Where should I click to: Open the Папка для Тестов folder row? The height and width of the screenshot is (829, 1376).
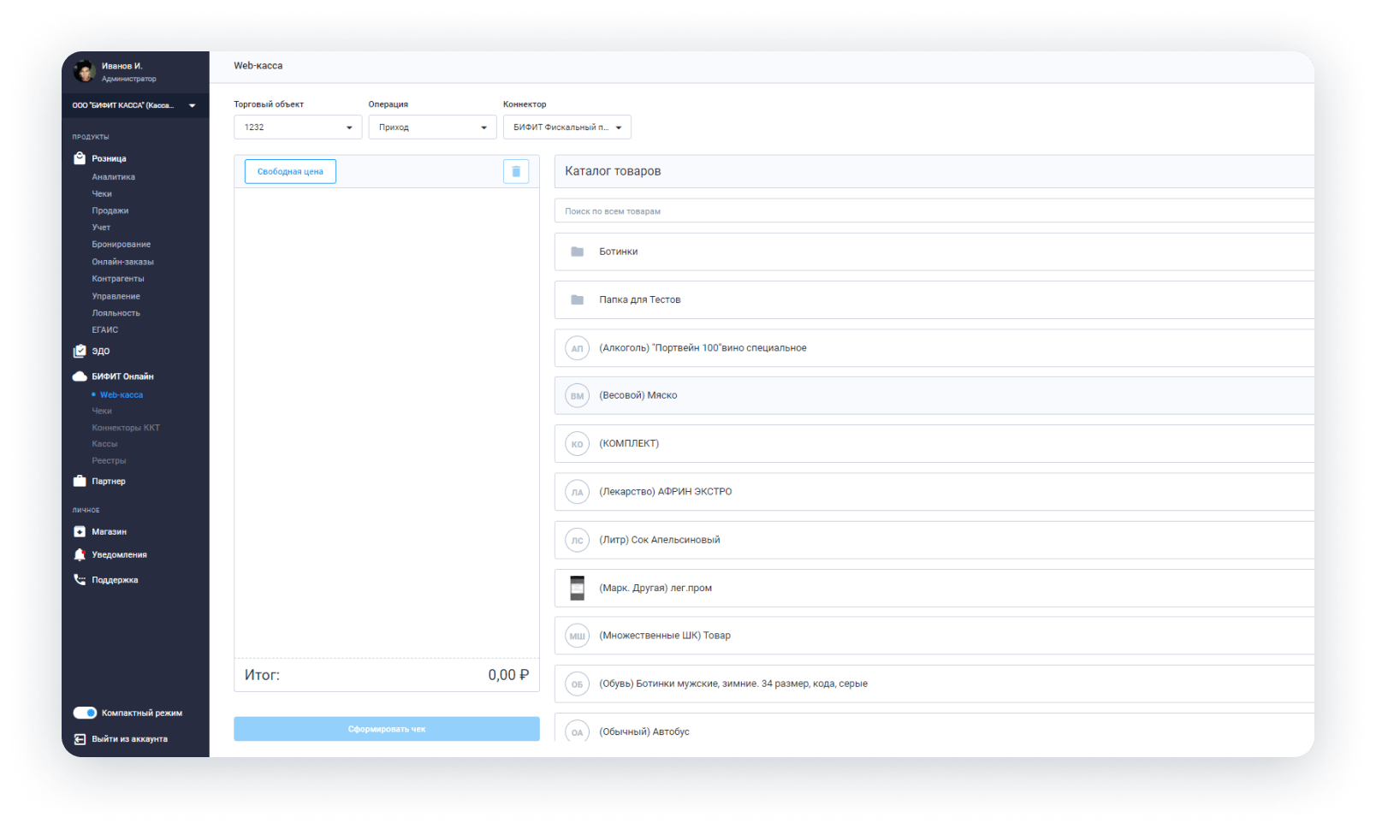pos(934,299)
